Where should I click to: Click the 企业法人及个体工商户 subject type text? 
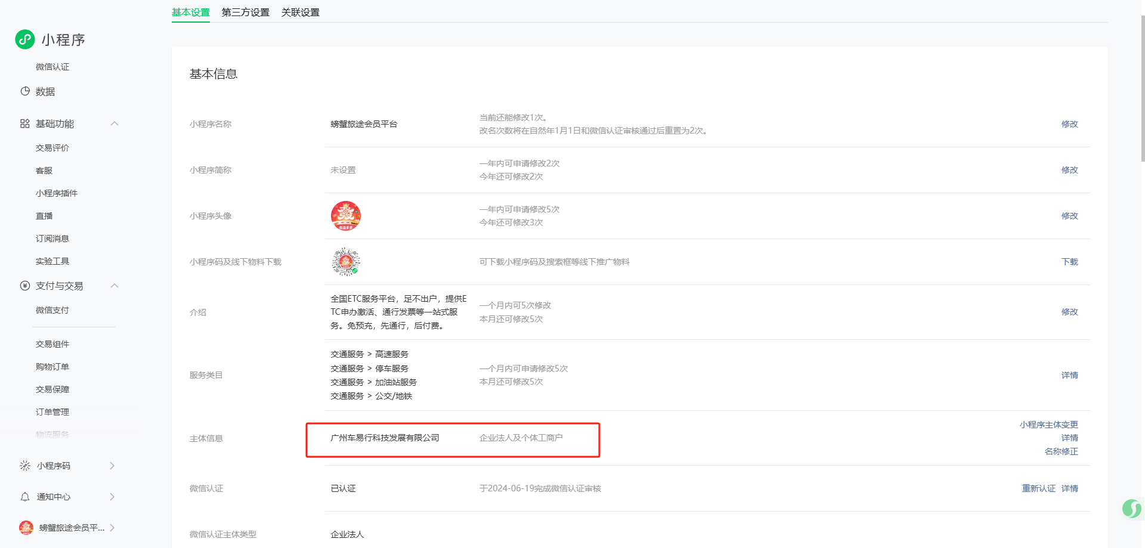521,438
